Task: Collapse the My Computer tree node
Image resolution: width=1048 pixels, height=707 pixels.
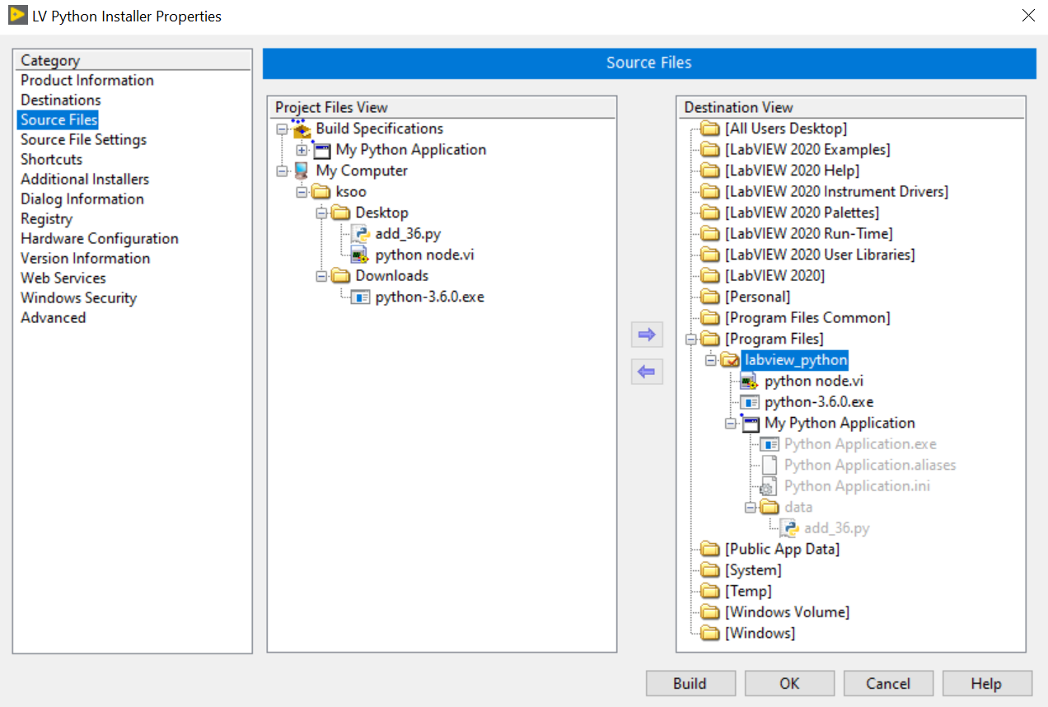Action: [283, 171]
